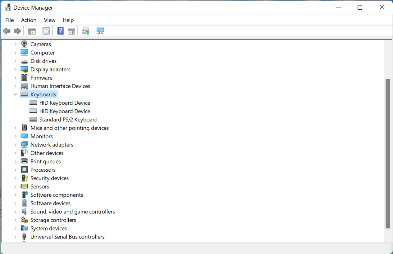Screen dimensions: 393x254
Task: Open the Help menu
Action: point(68,20)
